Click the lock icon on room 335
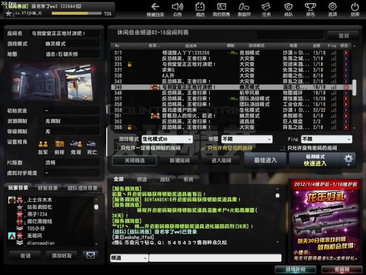366x275 pixels. (x=130, y=64)
